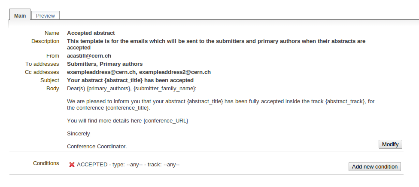
Task: Remove the ACCEPTED condition with red X
Action: [x=72, y=165]
